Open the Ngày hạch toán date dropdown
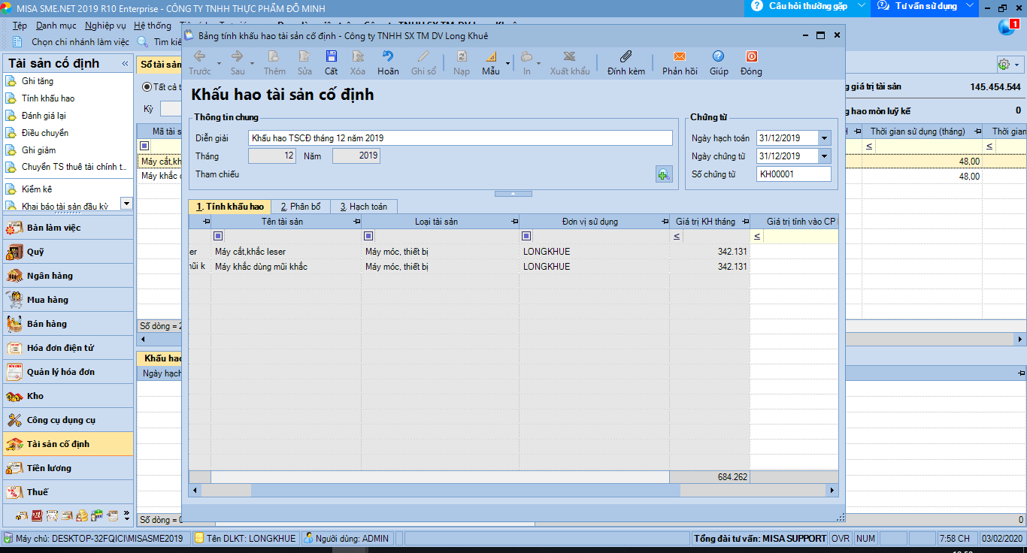Screen dimensions: 1027x553 click(x=825, y=138)
